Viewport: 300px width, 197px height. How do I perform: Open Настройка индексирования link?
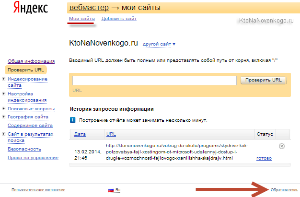pos(27,97)
